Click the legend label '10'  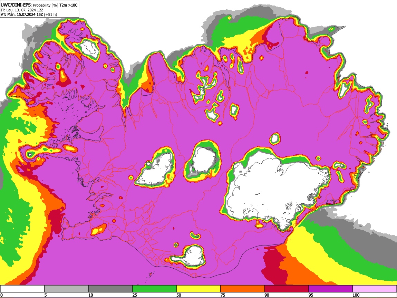click(x=91, y=295)
